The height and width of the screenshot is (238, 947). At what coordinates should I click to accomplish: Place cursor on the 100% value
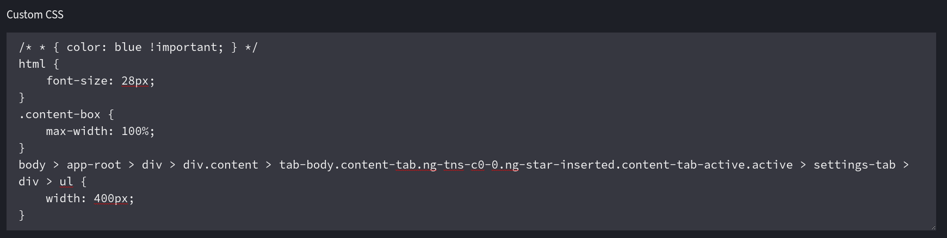coord(135,131)
